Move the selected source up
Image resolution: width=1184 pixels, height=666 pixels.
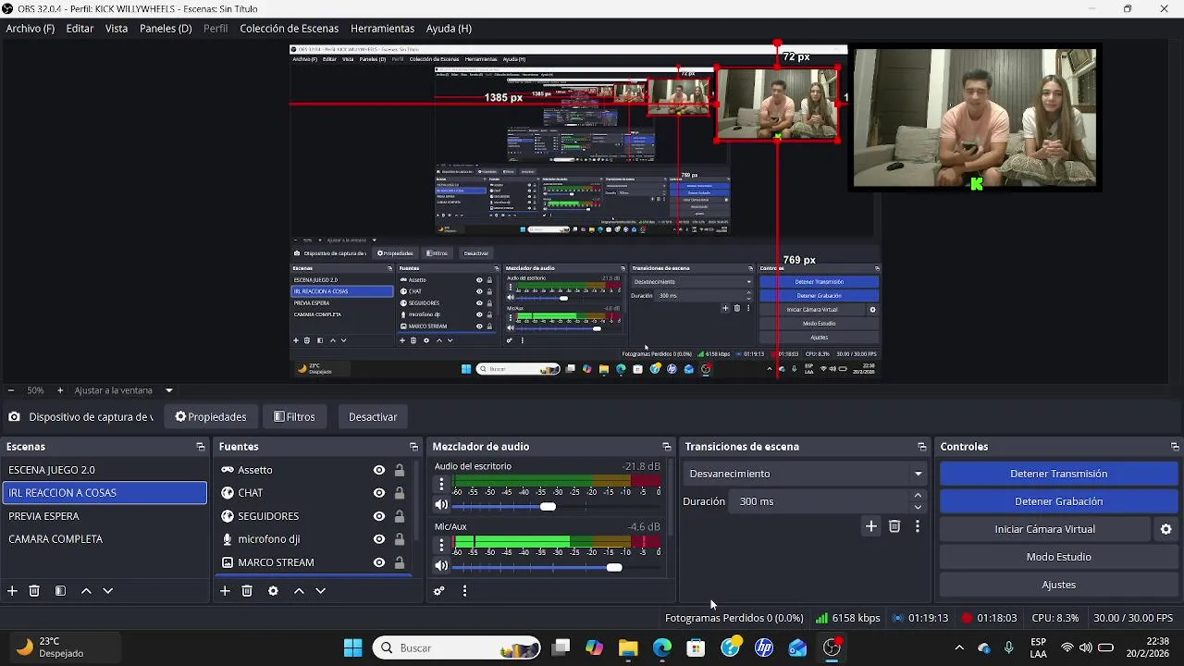(299, 591)
